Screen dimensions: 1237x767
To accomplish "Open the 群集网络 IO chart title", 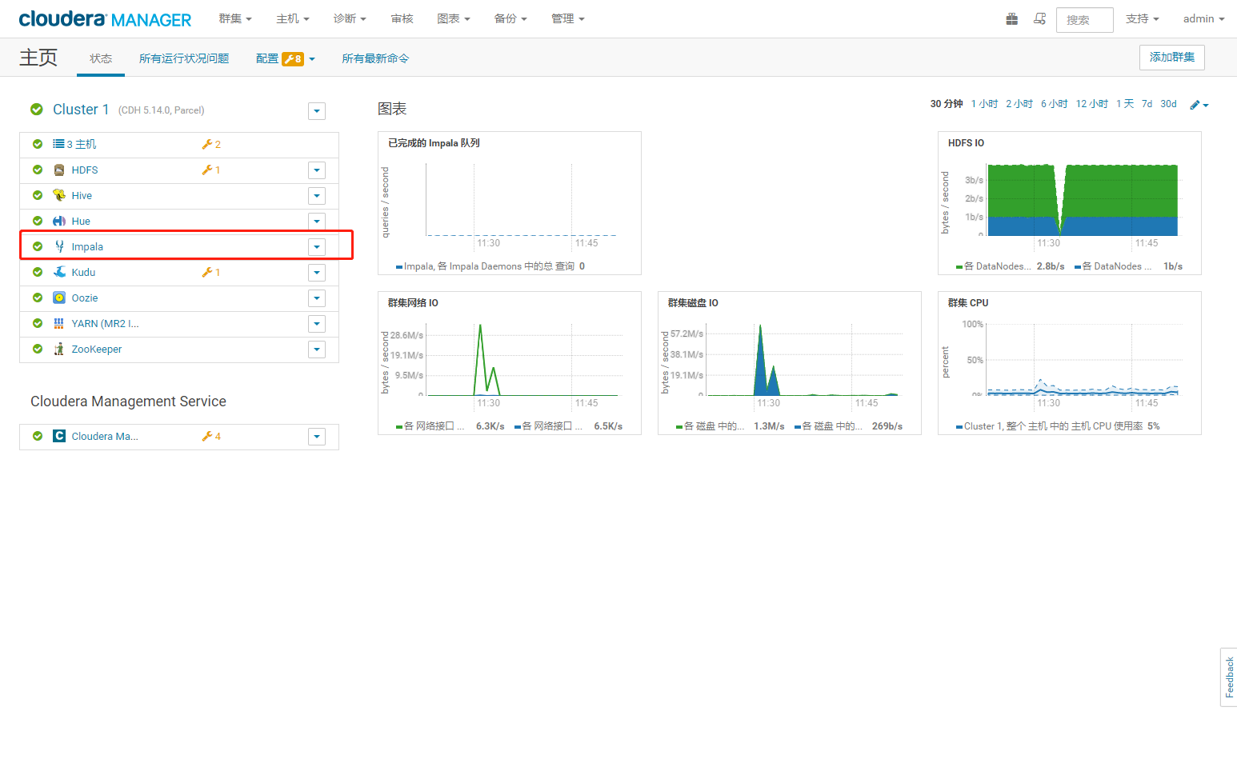I will pyautogui.click(x=413, y=303).
